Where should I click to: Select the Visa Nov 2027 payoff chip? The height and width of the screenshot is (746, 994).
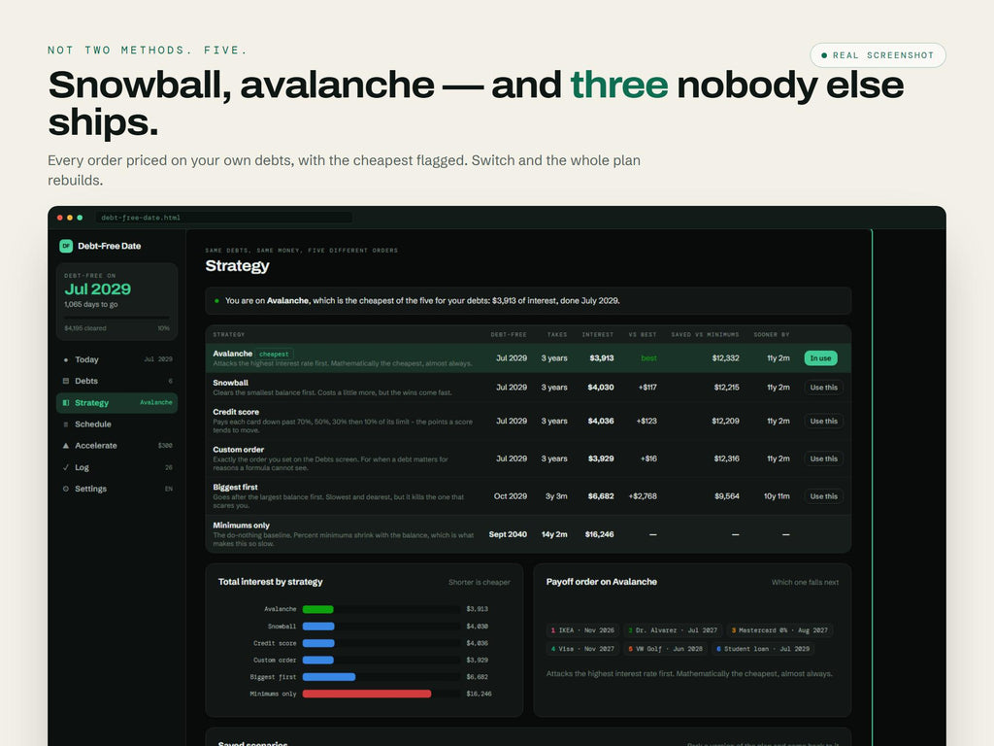(x=582, y=649)
